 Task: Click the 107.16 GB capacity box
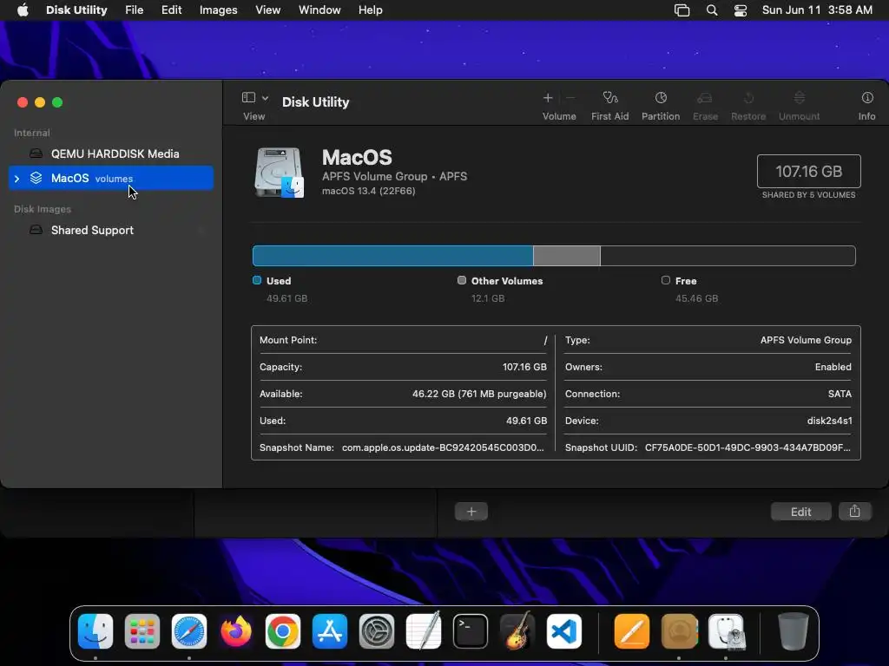(x=808, y=171)
